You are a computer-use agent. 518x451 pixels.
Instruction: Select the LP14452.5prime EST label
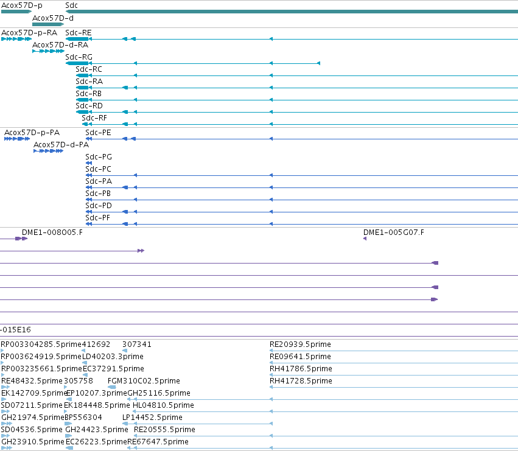click(x=152, y=418)
